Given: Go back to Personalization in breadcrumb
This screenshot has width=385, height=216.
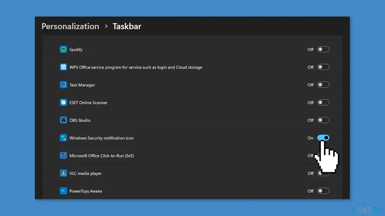Looking at the screenshot, I should tap(70, 26).
